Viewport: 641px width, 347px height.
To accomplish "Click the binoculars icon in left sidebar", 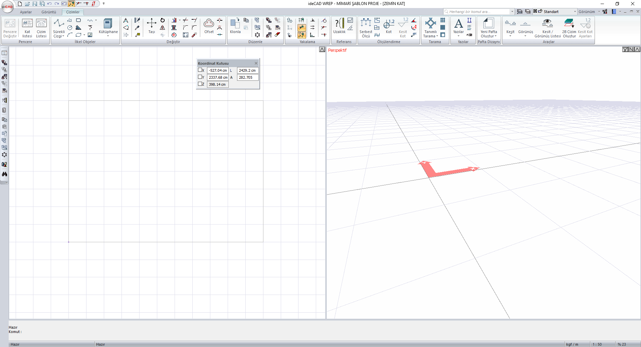I will click(x=4, y=174).
